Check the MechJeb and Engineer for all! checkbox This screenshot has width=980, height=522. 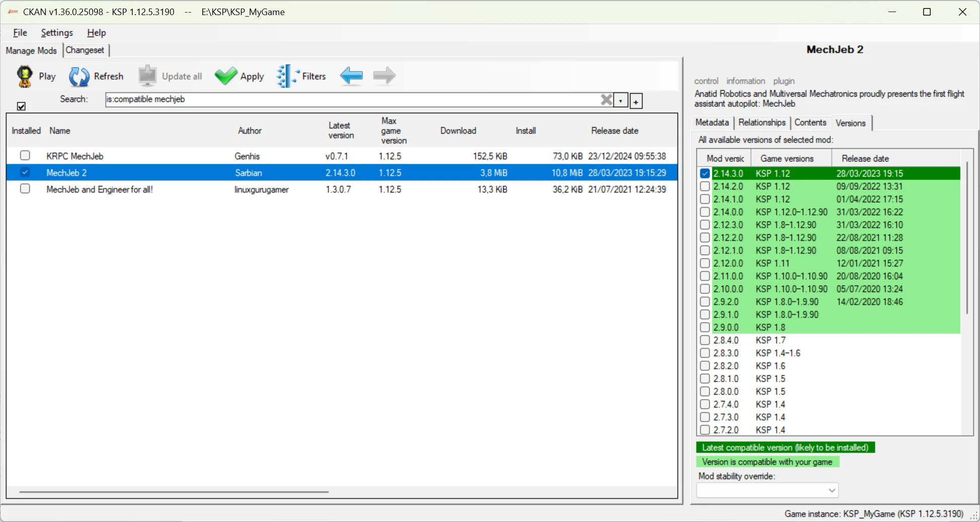(x=25, y=189)
